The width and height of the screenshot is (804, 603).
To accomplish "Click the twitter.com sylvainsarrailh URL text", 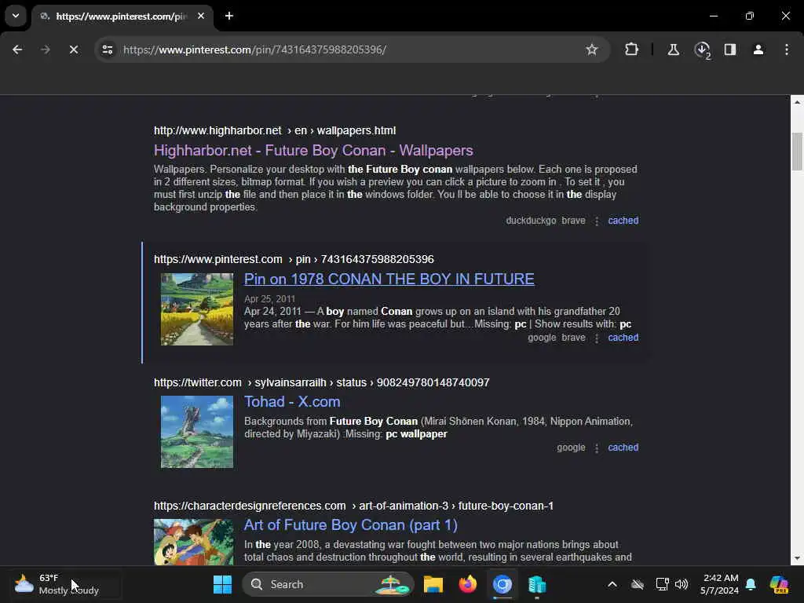I will 321,382.
